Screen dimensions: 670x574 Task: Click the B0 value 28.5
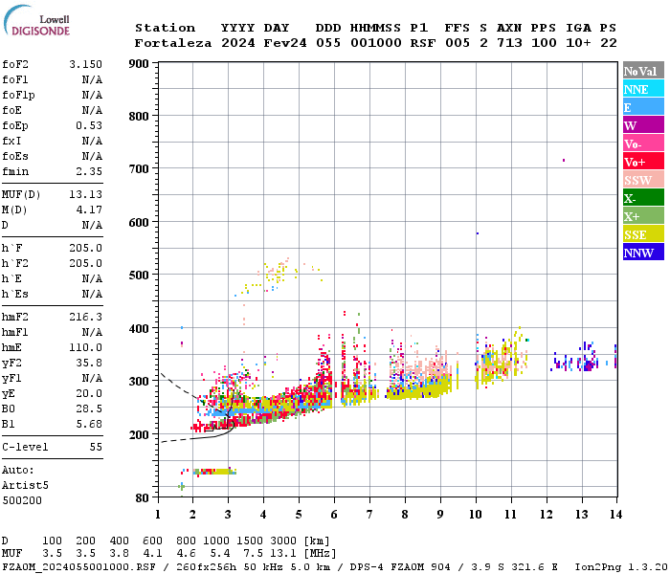[89, 409]
